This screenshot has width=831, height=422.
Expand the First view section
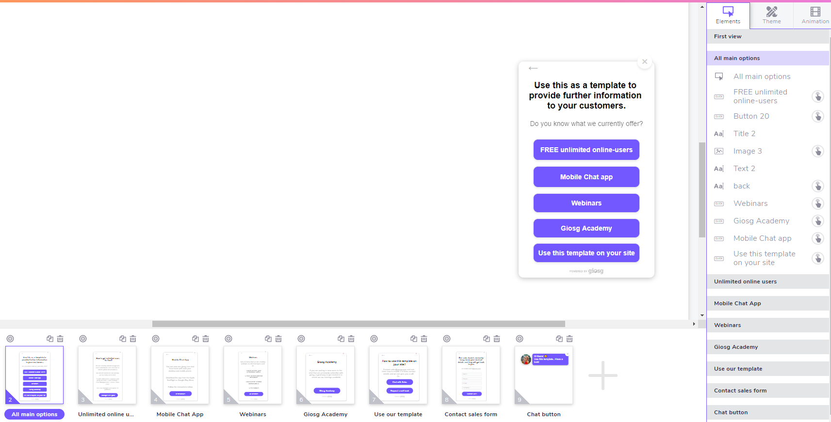point(768,36)
